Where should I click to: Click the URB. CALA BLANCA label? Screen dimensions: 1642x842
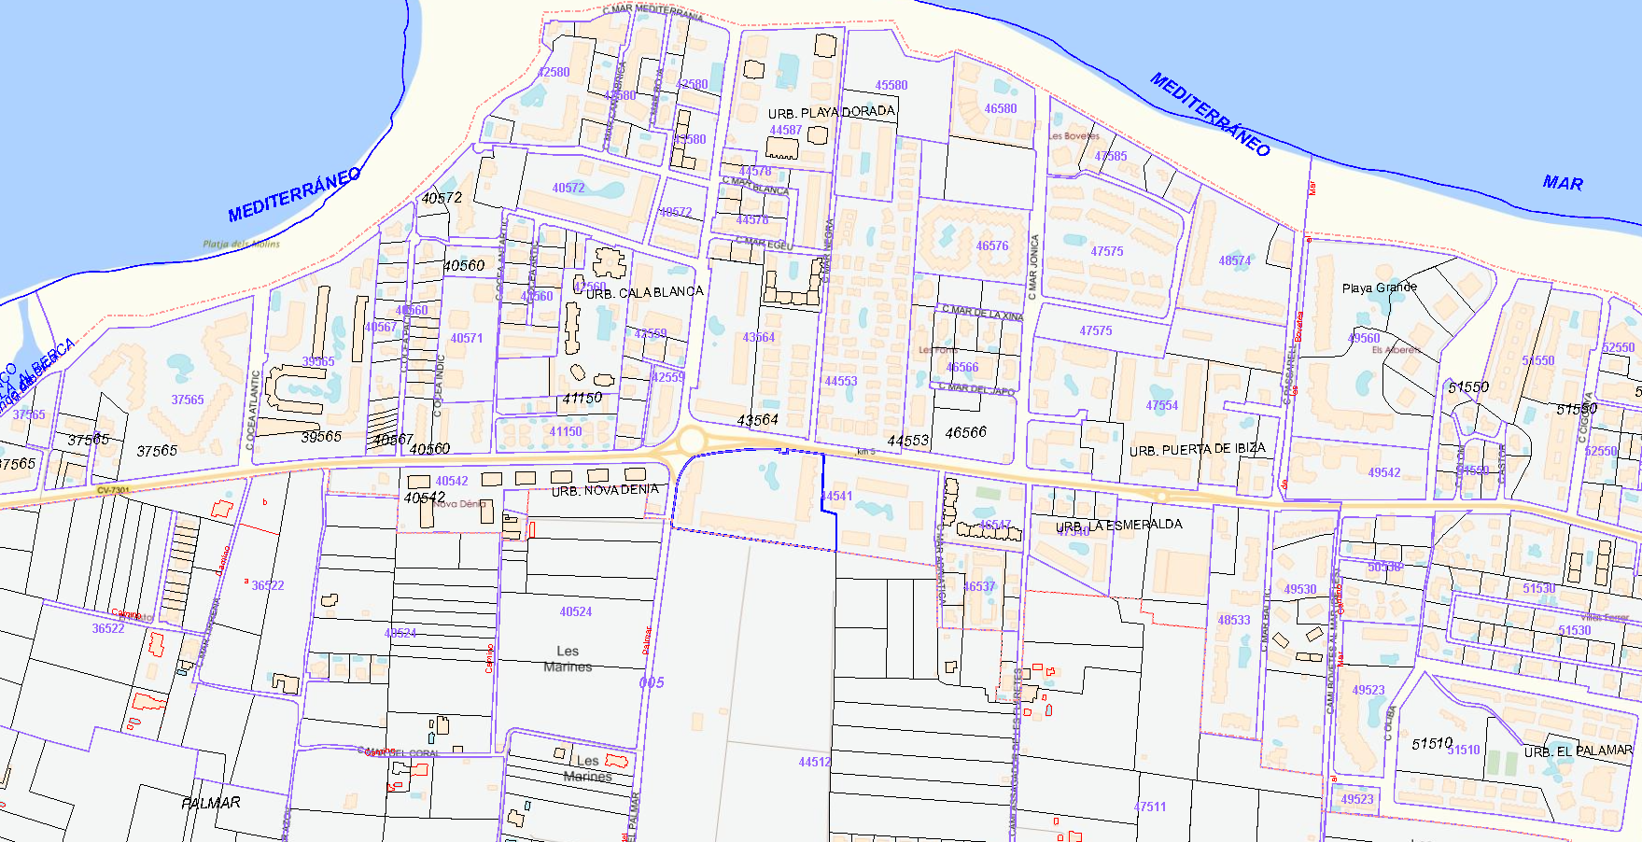pyautogui.click(x=644, y=292)
